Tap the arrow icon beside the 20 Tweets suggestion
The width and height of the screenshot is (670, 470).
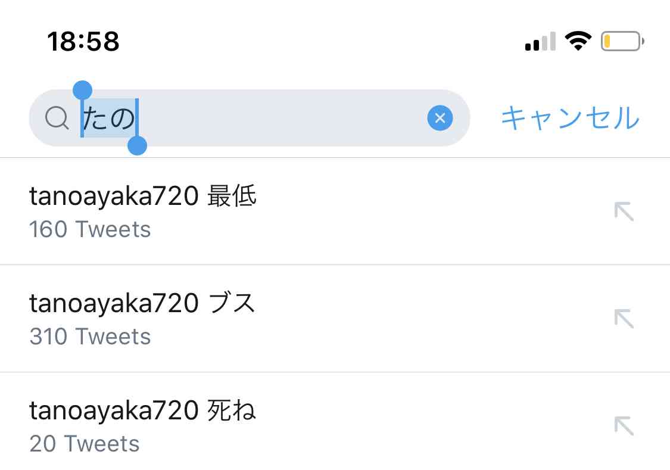pyautogui.click(x=624, y=426)
